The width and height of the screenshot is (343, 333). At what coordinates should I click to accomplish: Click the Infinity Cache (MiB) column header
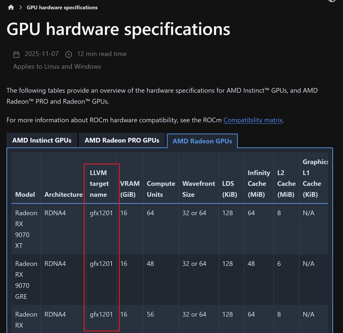pos(259,184)
